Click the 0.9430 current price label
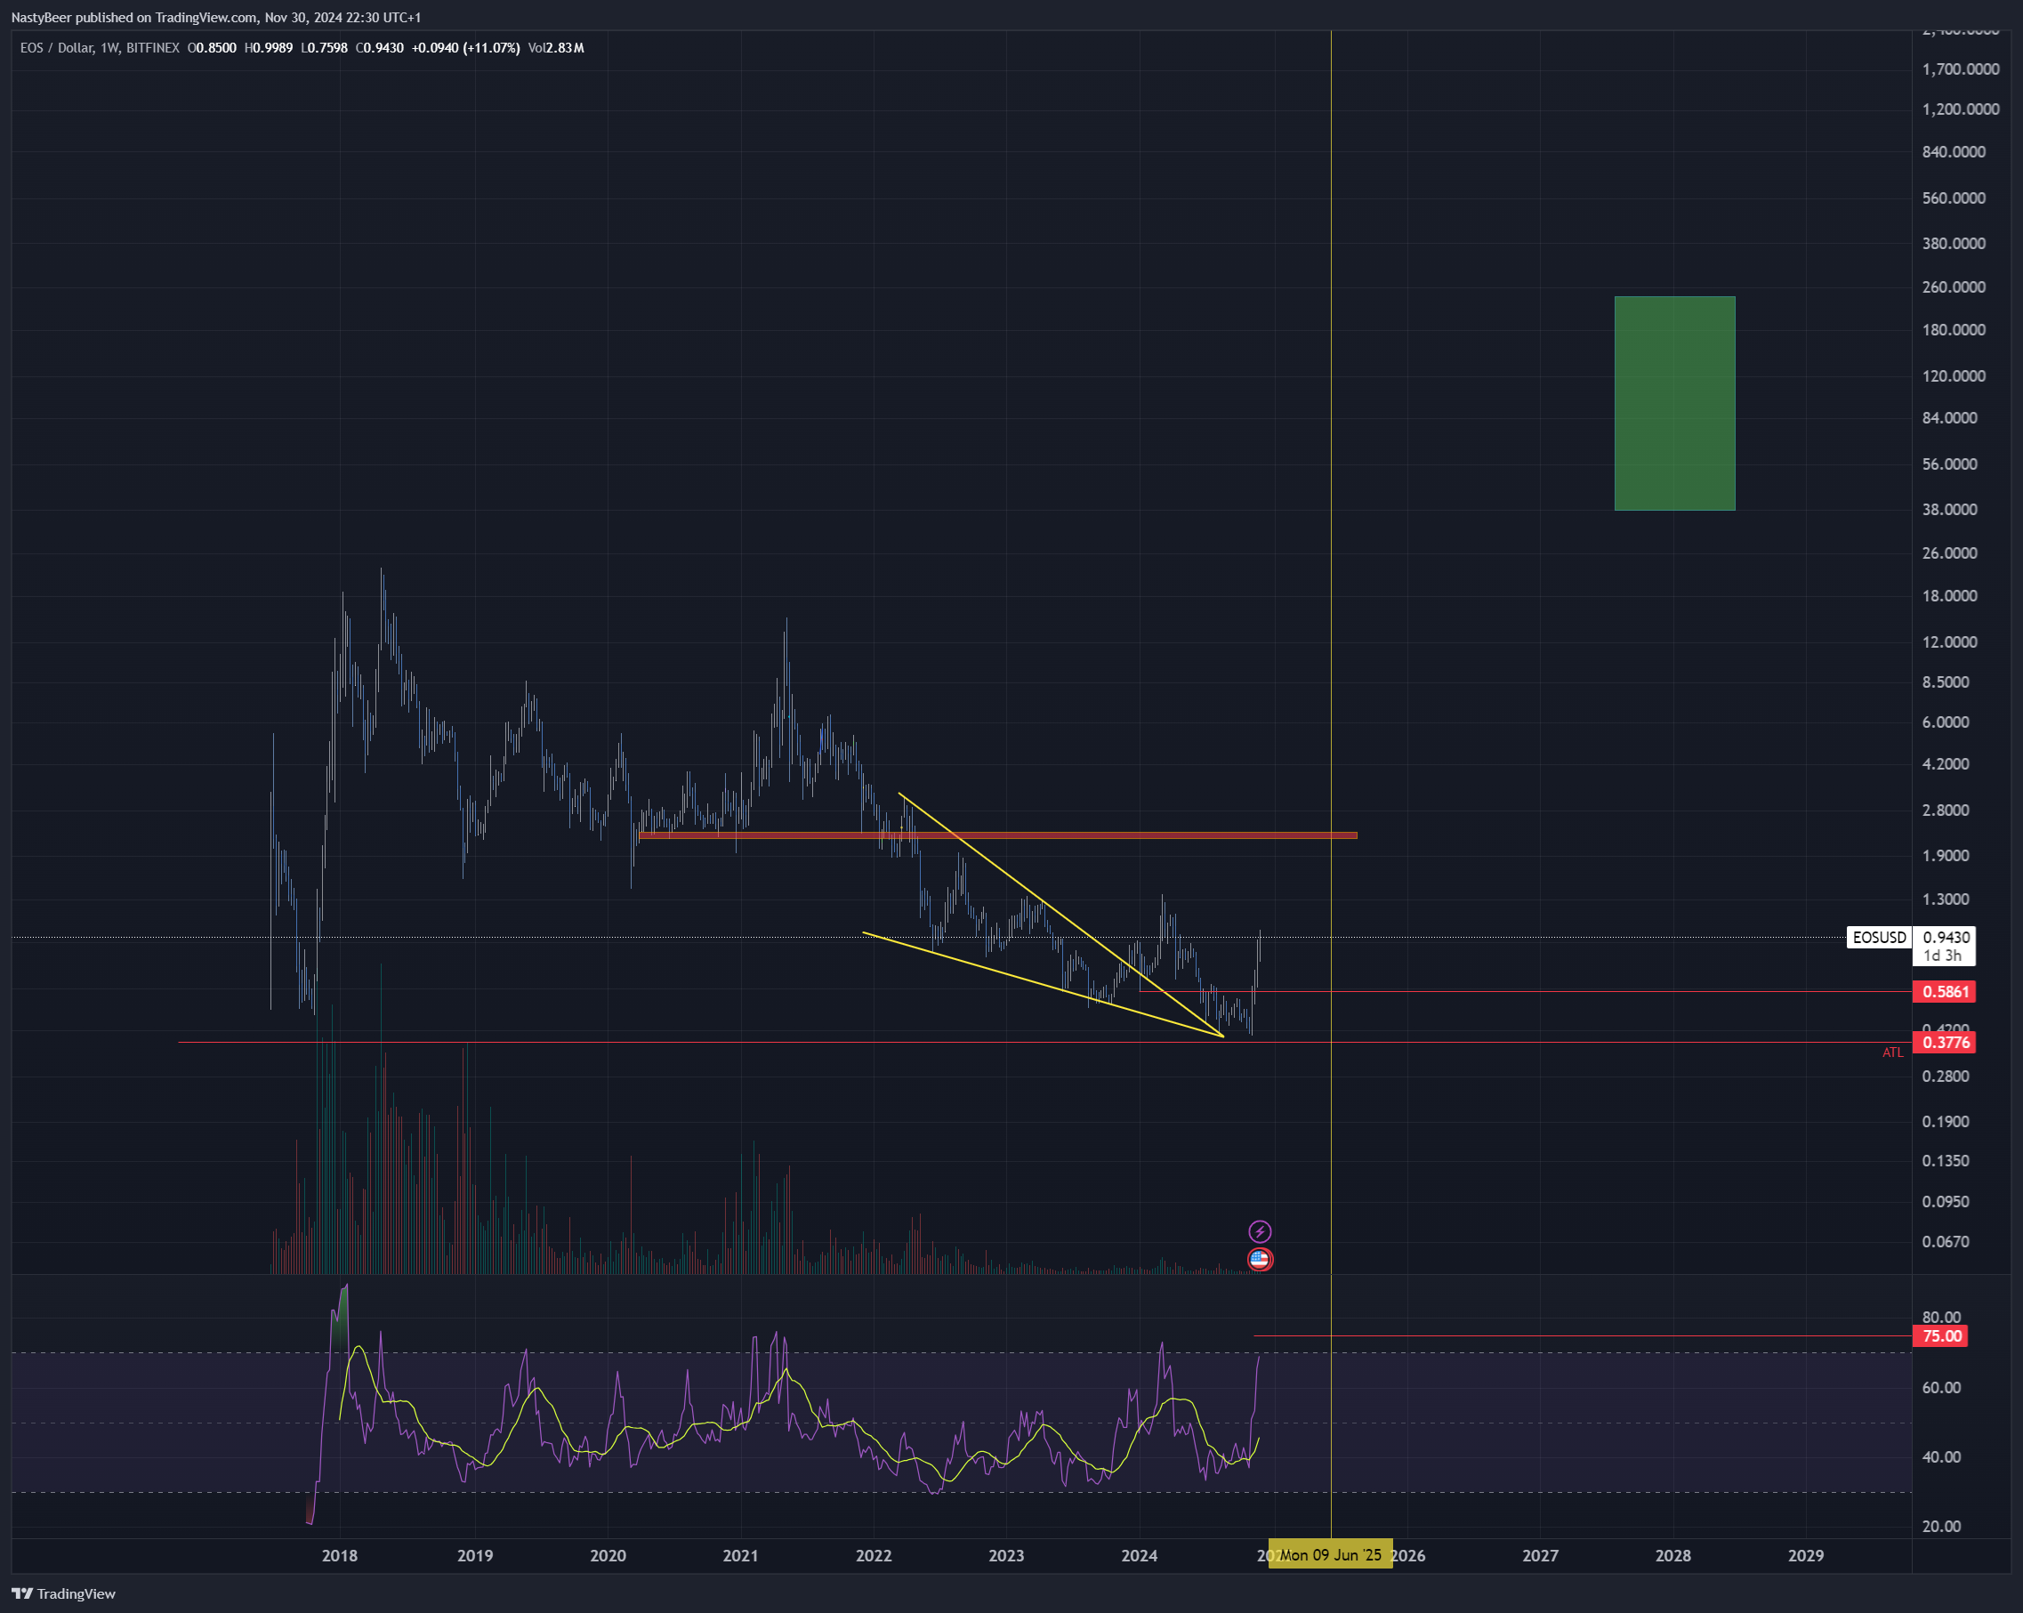This screenshot has width=2023, height=1613. tap(1946, 938)
